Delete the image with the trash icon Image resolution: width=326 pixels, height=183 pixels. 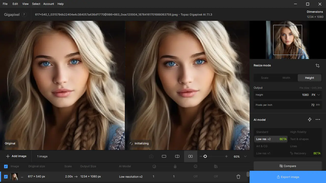pos(238,177)
